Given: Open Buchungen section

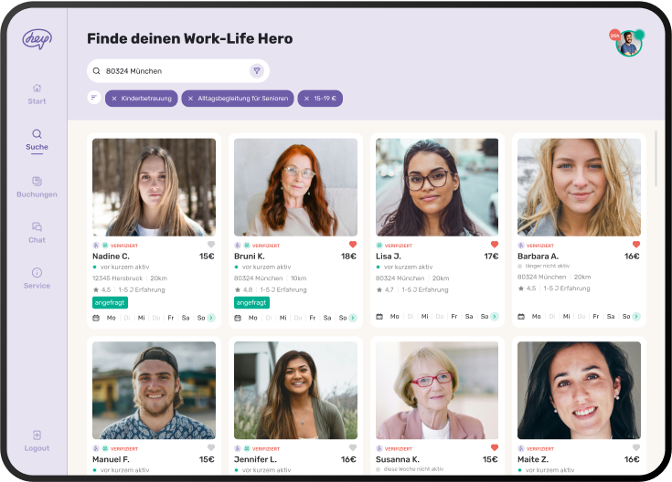Looking at the screenshot, I should [37, 187].
